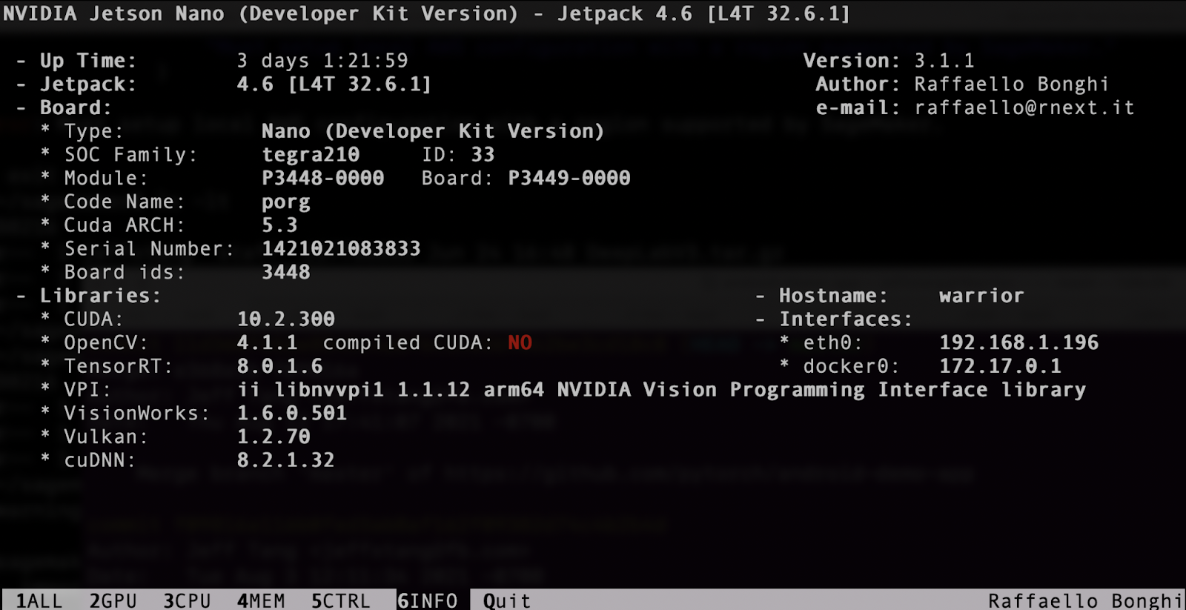Click the docker0 address 172.17.0.1
This screenshot has width=1186, height=610.
(x=1000, y=366)
